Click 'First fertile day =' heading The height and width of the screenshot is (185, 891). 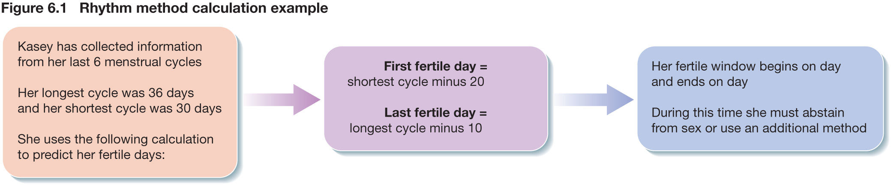[435, 66]
